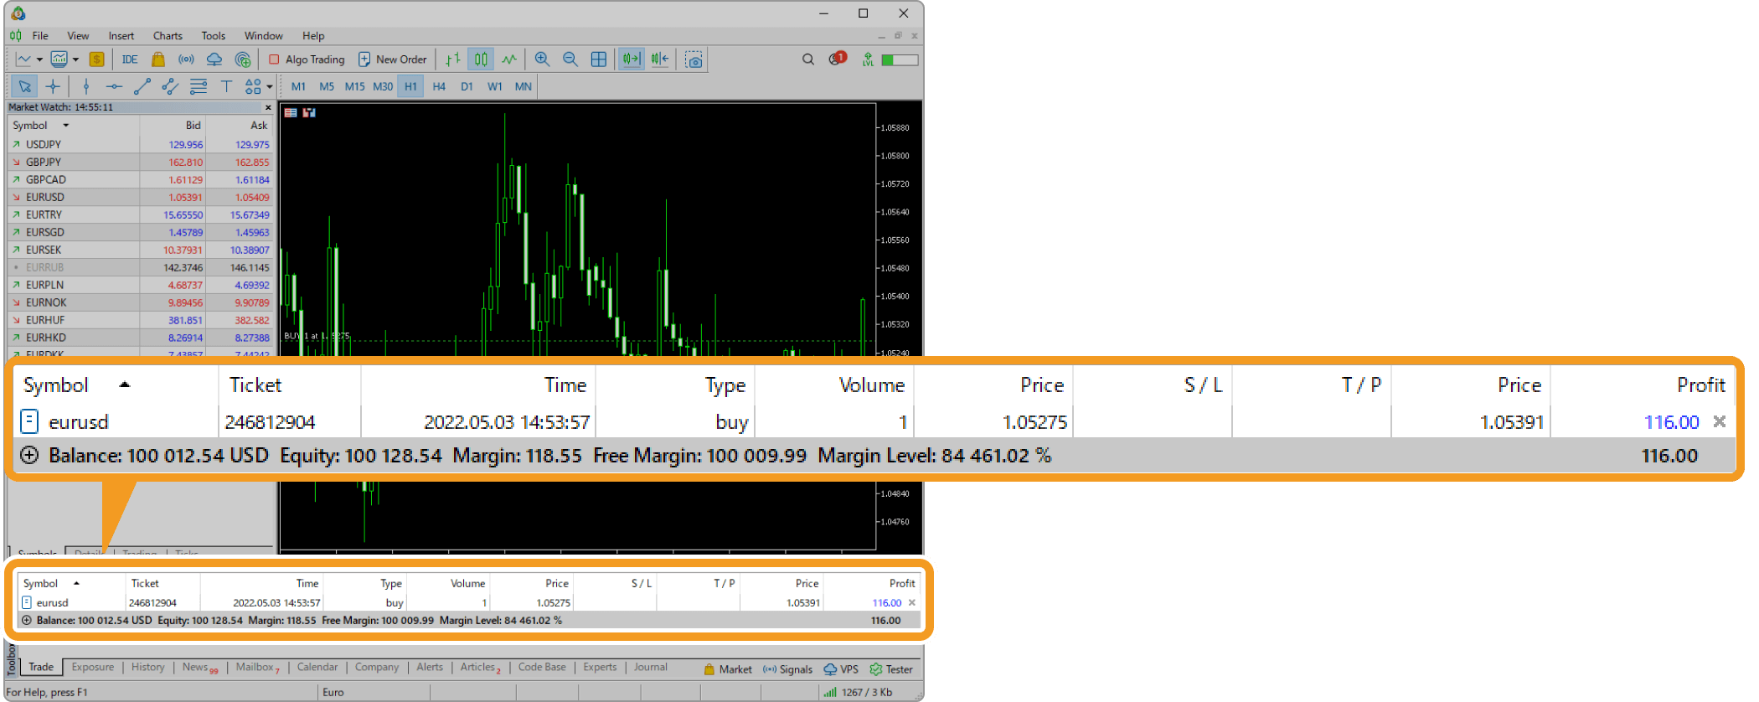Click the Tester button at Toolbox bottom
This screenshot has height=702, width=1759.
(x=891, y=669)
